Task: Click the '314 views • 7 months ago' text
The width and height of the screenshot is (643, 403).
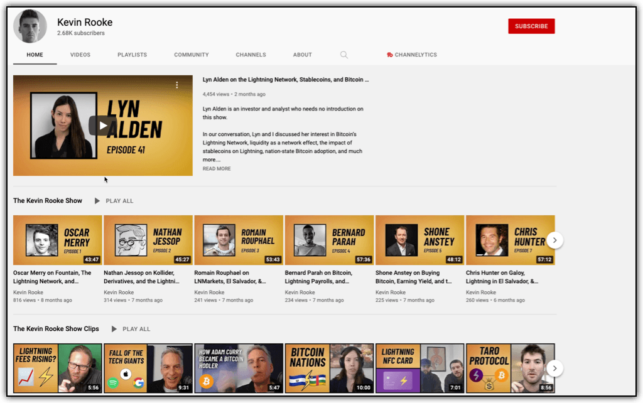Action: coord(133,300)
